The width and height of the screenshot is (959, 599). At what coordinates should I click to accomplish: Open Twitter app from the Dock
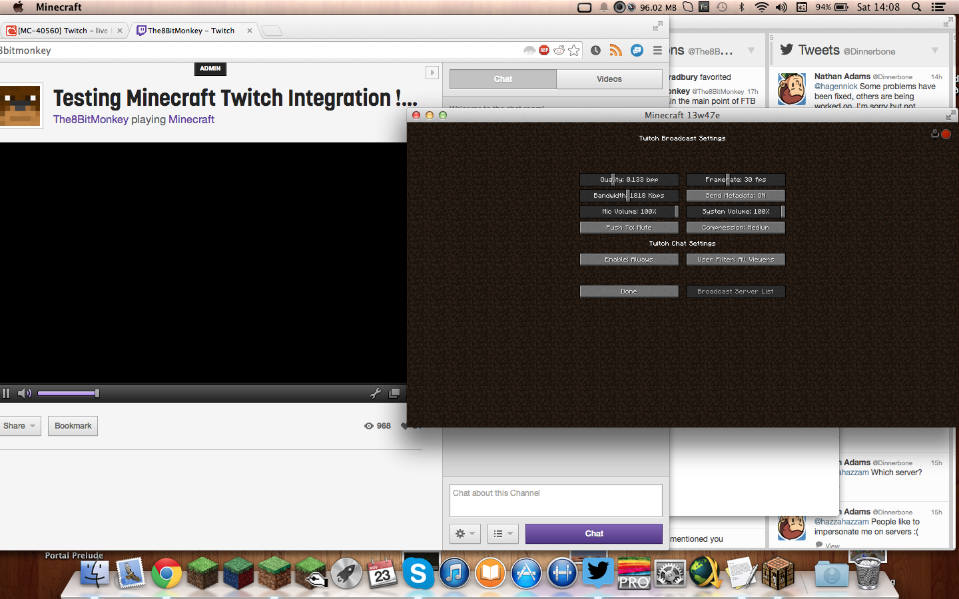pyautogui.click(x=598, y=573)
